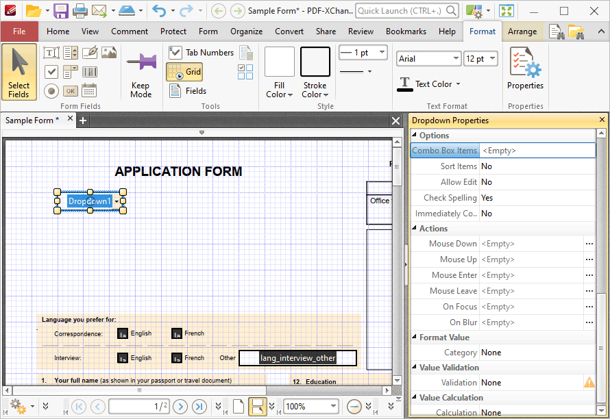Collapse the Actions section

pos(414,228)
